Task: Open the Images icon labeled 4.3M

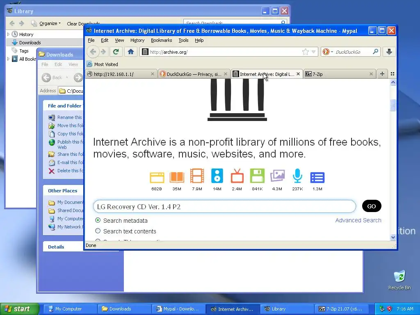Action: [277, 176]
